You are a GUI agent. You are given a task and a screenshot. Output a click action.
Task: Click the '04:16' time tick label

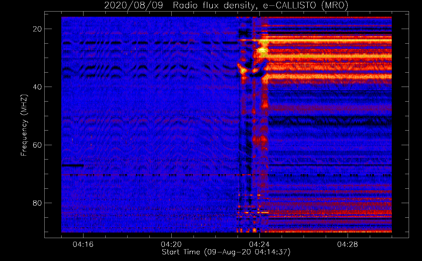[83, 245]
